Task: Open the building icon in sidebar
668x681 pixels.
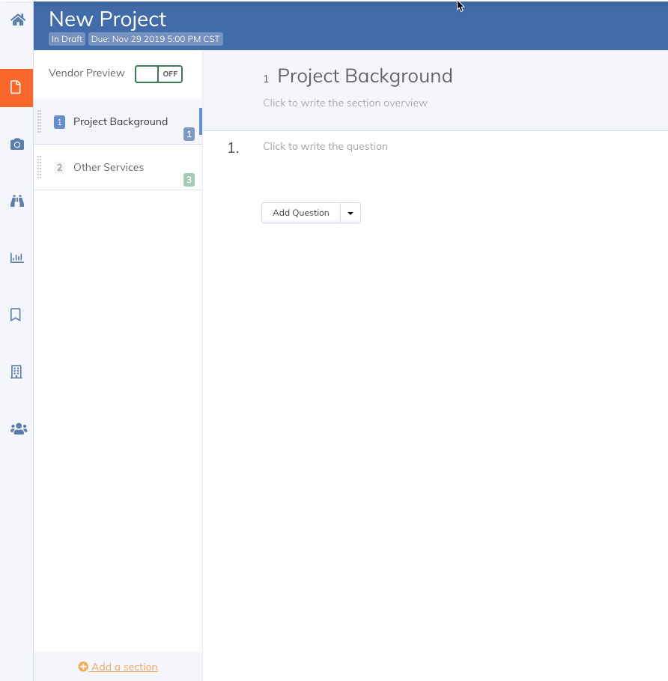Action: tap(16, 372)
